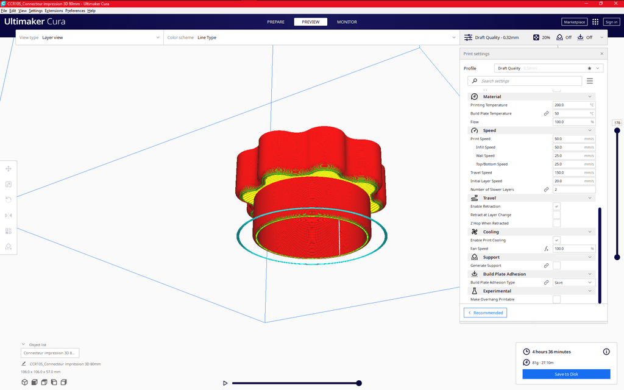Screen dimensions: 624x390
Task: Click the bottom handle of layer slider
Action: click(617, 258)
